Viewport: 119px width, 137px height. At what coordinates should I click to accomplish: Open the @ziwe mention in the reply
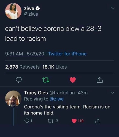pos(56,99)
